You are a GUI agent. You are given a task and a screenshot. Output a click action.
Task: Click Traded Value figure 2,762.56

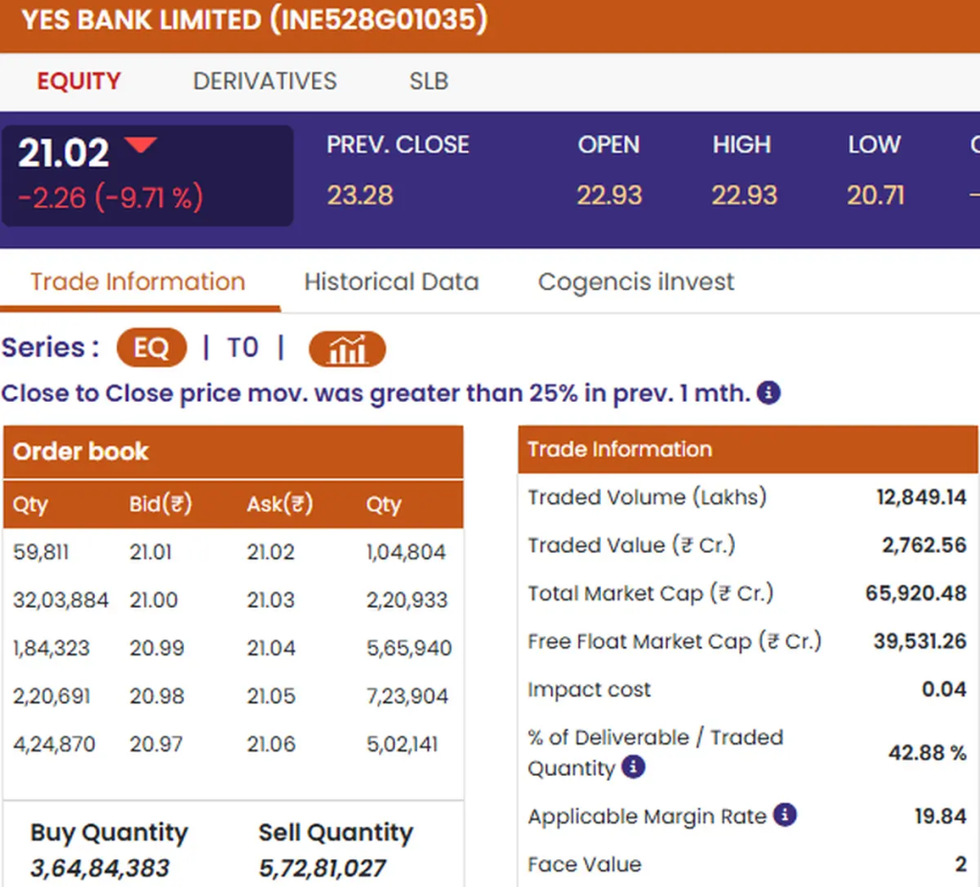point(924,545)
